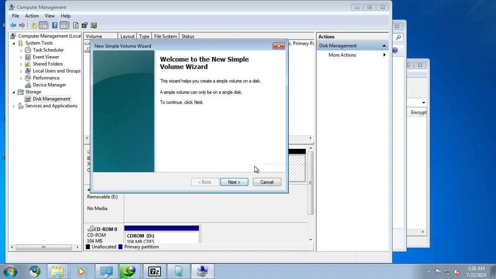Image resolution: width=496 pixels, height=279 pixels.
Task: Expand the Task Scheduler node
Action: tap(21, 50)
